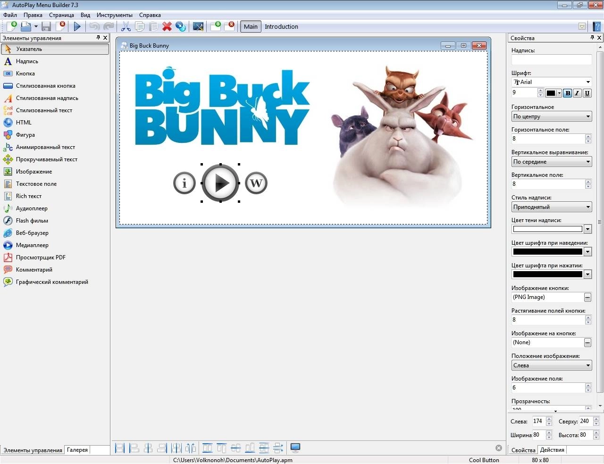Click the white label shadow color swatch
The width and height of the screenshot is (604, 464).
[548, 229]
